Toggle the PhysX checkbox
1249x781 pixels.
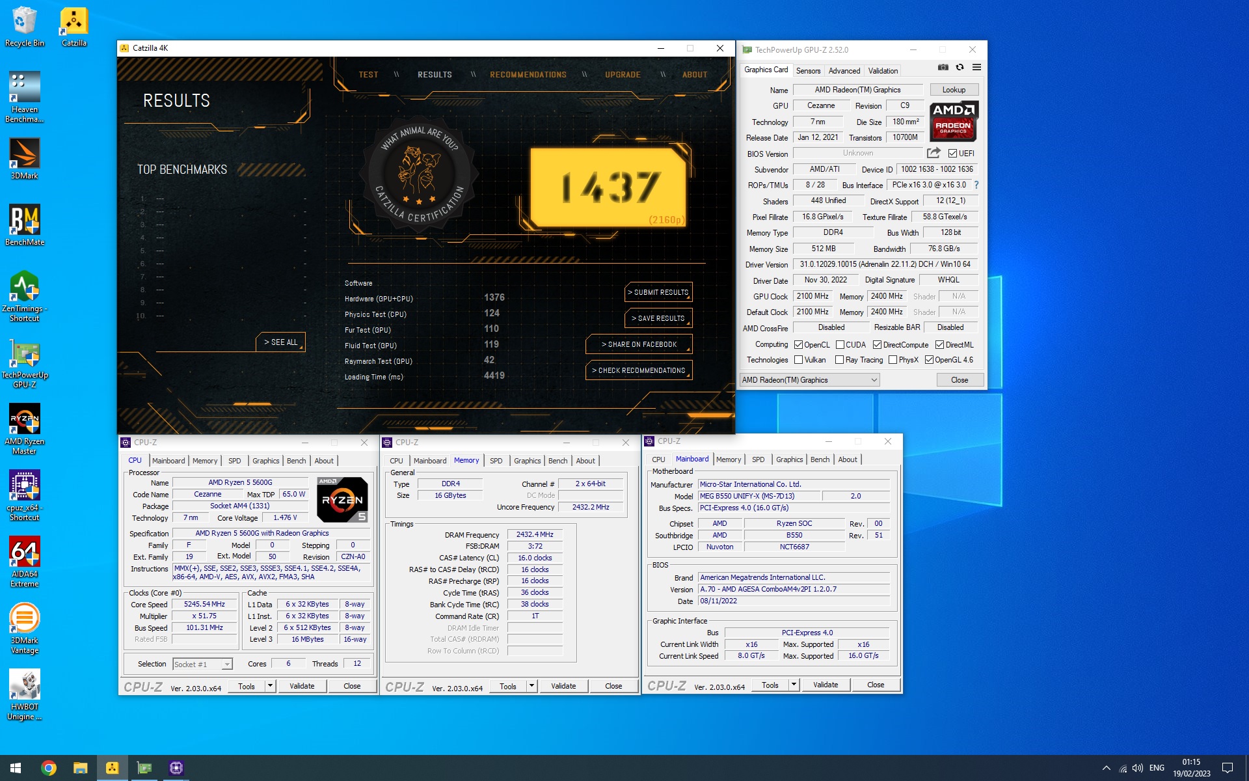coord(893,360)
